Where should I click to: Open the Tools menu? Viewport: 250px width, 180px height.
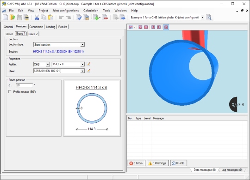point(106,11)
